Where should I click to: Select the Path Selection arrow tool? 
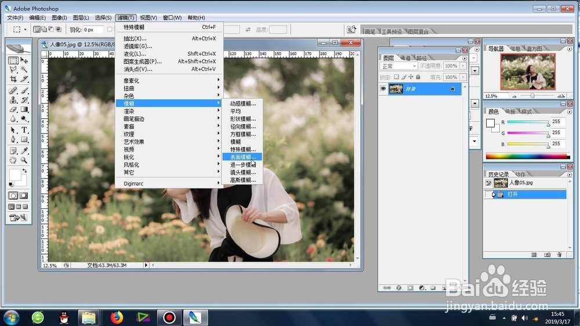13,131
